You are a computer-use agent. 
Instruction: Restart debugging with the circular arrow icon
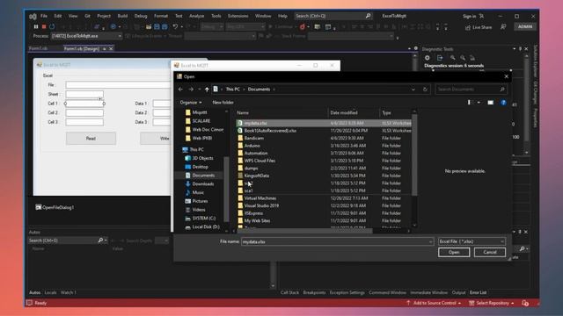tap(52, 27)
